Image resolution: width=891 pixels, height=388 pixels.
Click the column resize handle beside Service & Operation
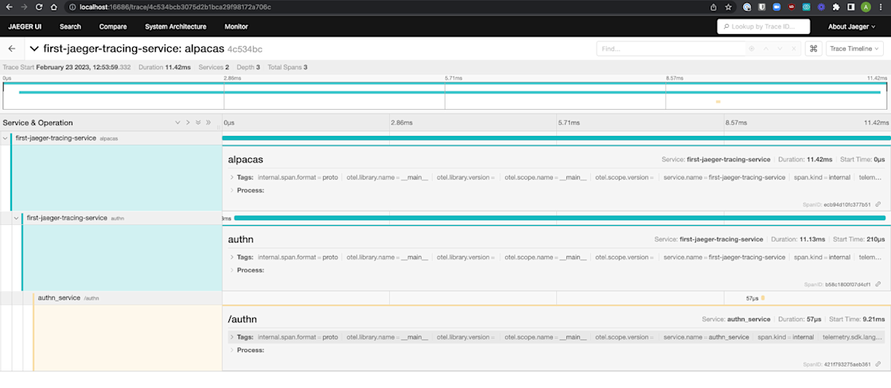pyautogui.click(x=220, y=126)
